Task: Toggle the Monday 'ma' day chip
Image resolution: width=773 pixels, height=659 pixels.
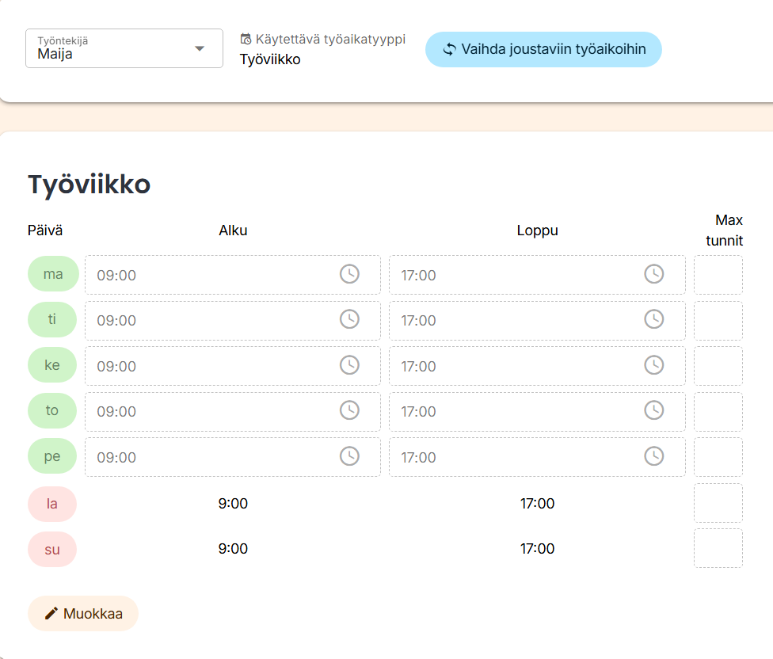Action: (53, 274)
